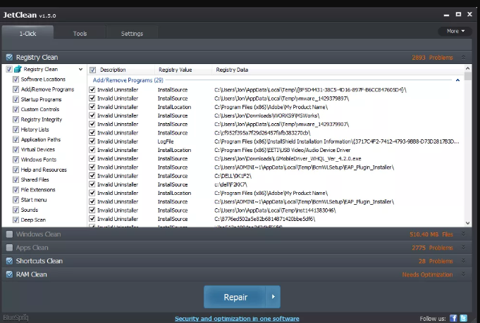Toggle the Registry Integrity checkbox
Viewport: 480px width, 323px height.
click(16, 120)
